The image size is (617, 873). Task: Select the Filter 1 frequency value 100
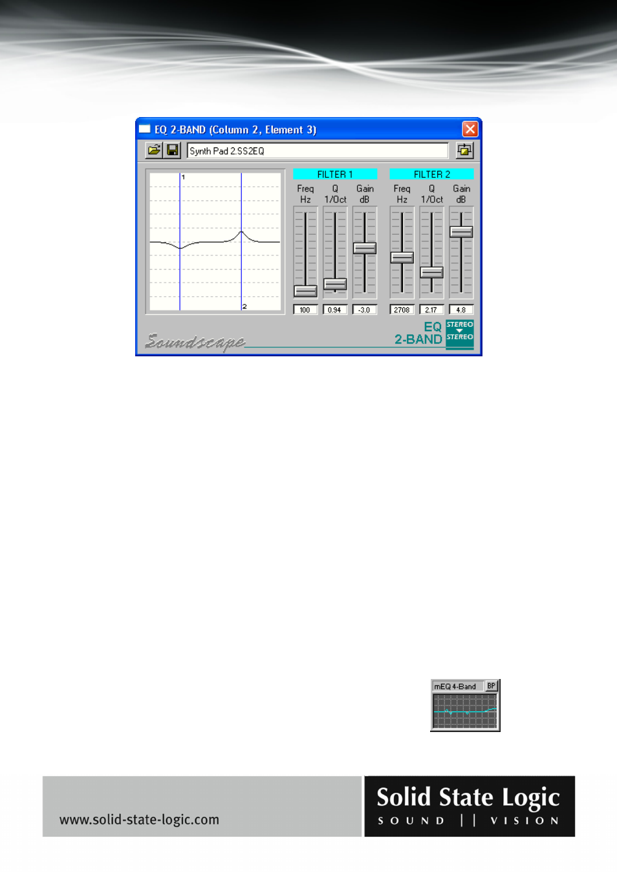pyautogui.click(x=305, y=310)
